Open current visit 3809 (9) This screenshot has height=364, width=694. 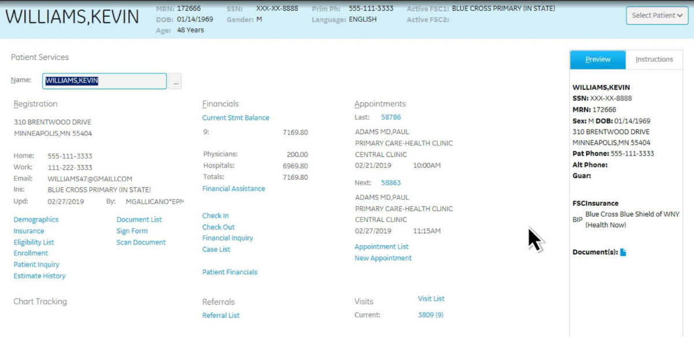[x=430, y=315]
